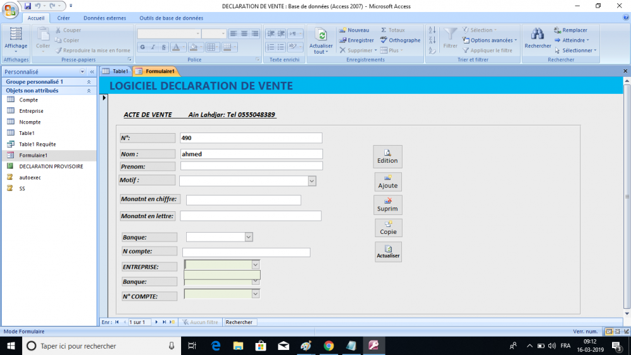Open Options avancées filter menu
631x355 pixels.
point(490,40)
